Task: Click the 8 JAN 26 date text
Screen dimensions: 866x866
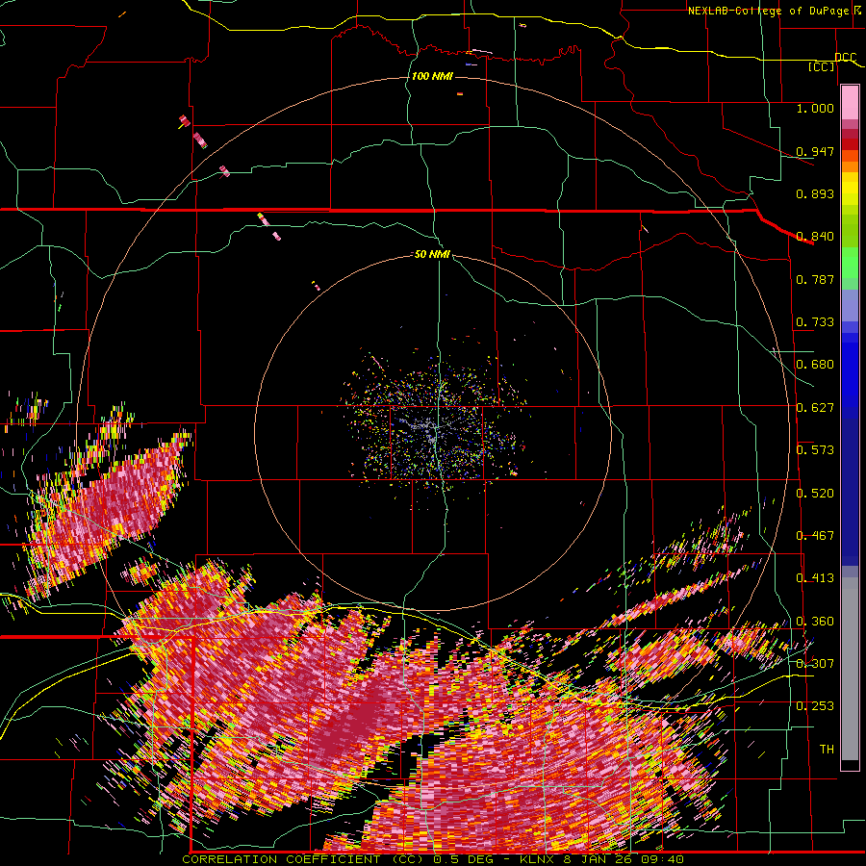Action: (599, 859)
